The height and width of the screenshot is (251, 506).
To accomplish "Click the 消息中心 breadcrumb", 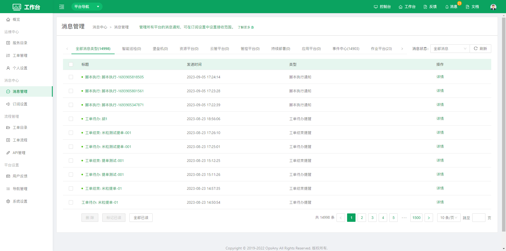I will click(x=100, y=27).
